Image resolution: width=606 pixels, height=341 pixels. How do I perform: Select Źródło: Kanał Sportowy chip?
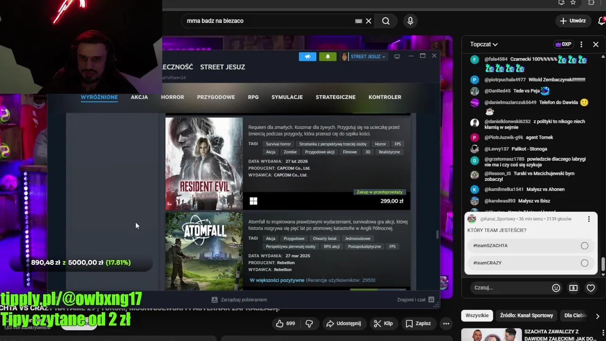526,315
